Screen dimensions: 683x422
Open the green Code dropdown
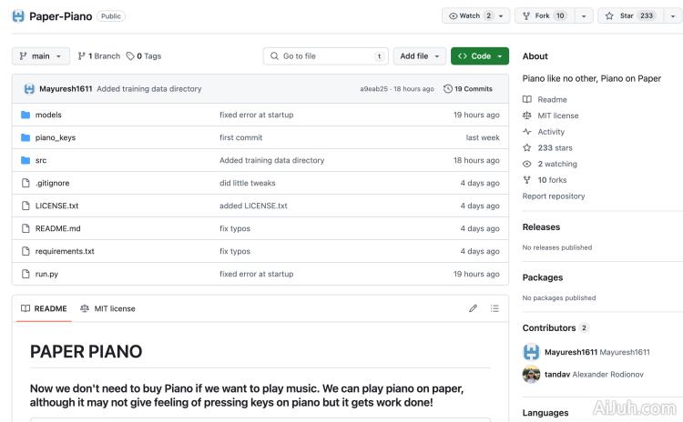(479, 56)
